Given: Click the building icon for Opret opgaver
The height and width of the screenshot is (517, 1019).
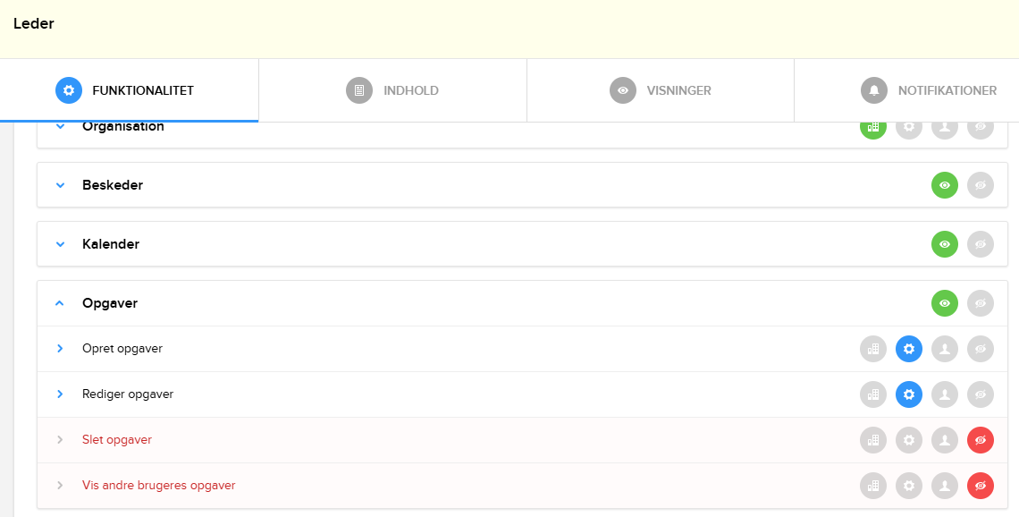Looking at the screenshot, I should point(873,349).
